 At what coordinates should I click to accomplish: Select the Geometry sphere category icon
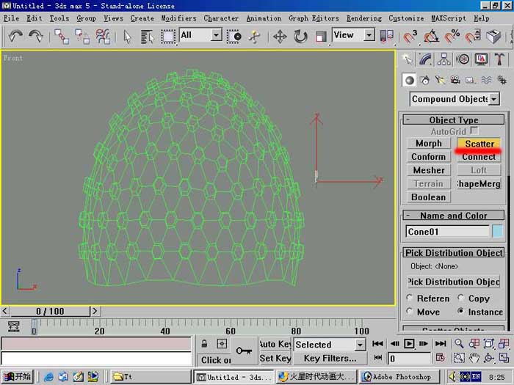409,80
